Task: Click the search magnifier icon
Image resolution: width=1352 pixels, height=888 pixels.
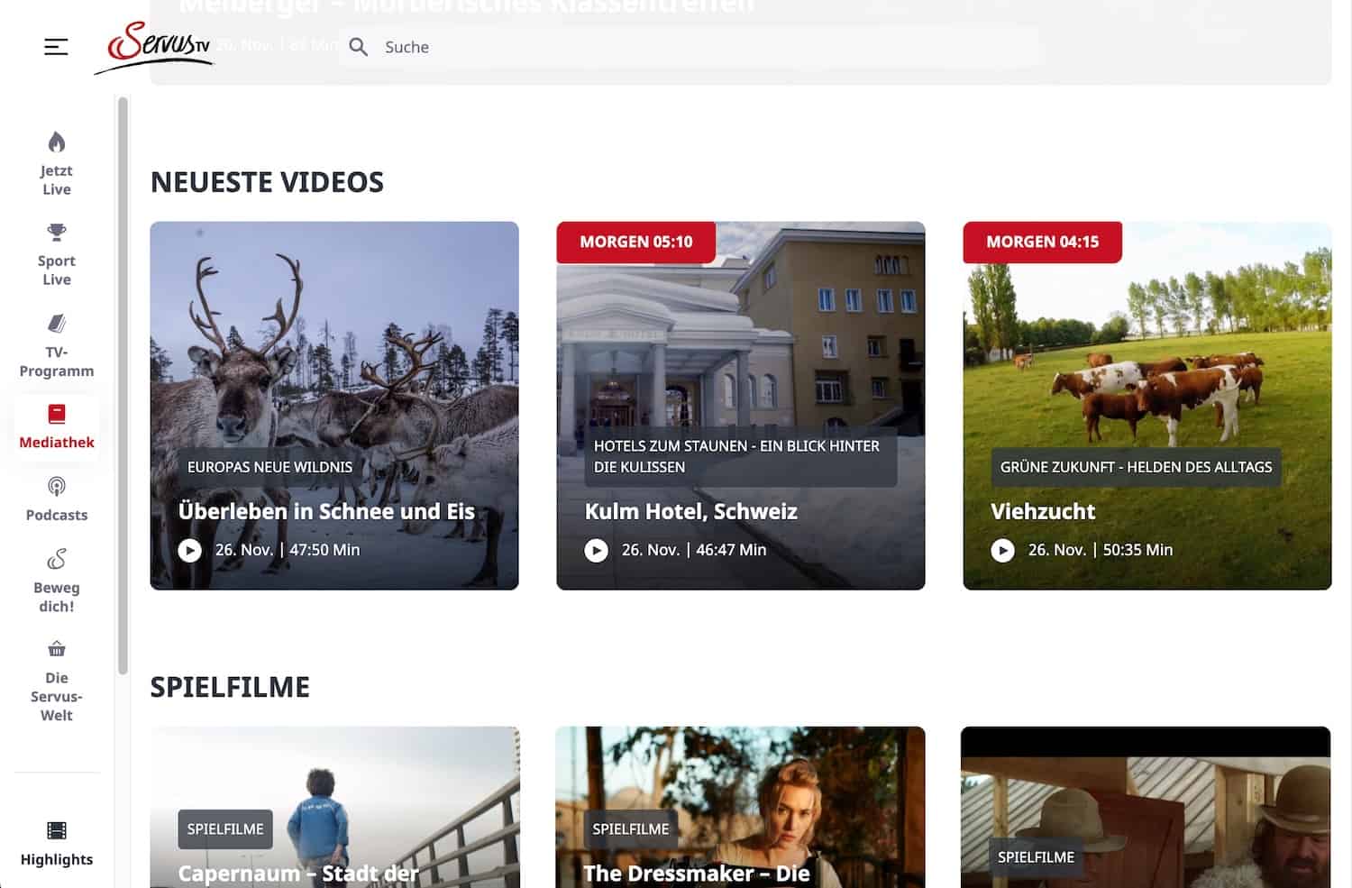Action: pos(358,47)
